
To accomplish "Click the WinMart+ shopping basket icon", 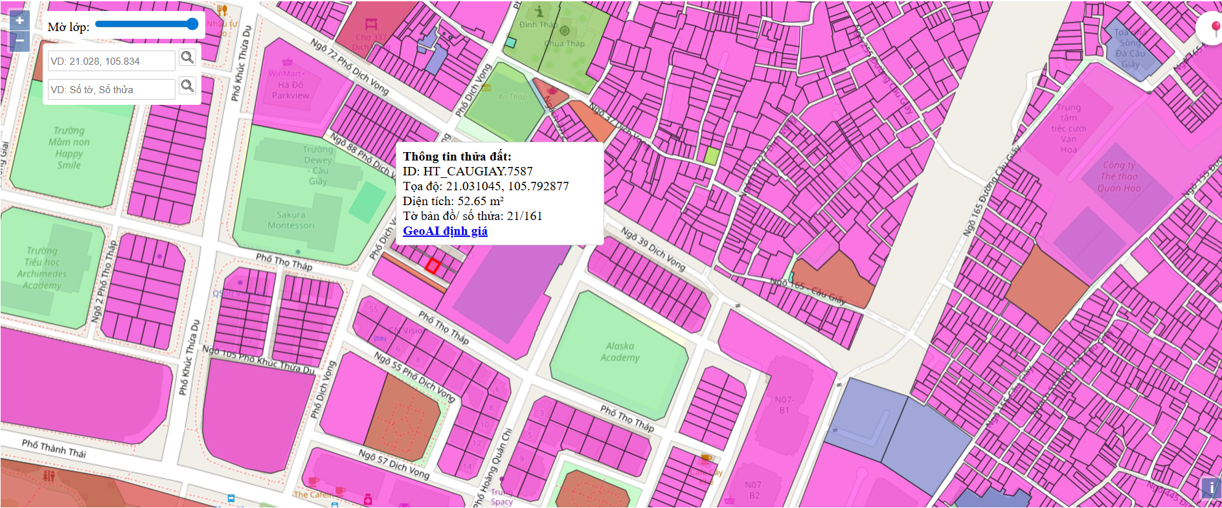I will pyautogui.click(x=287, y=62).
